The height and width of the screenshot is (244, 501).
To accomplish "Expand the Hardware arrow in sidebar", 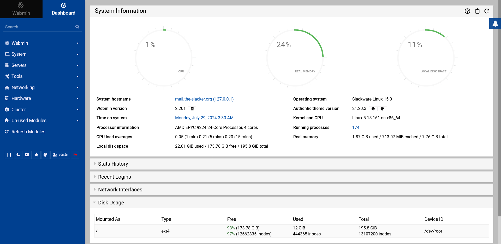I will pyautogui.click(x=78, y=98).
